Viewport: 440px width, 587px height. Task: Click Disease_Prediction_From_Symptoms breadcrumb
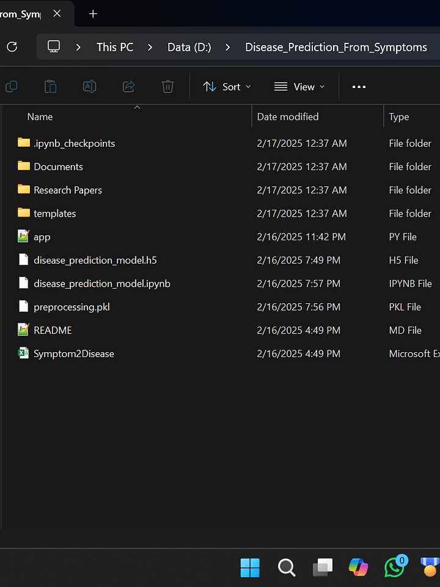(x=336, y=47)
